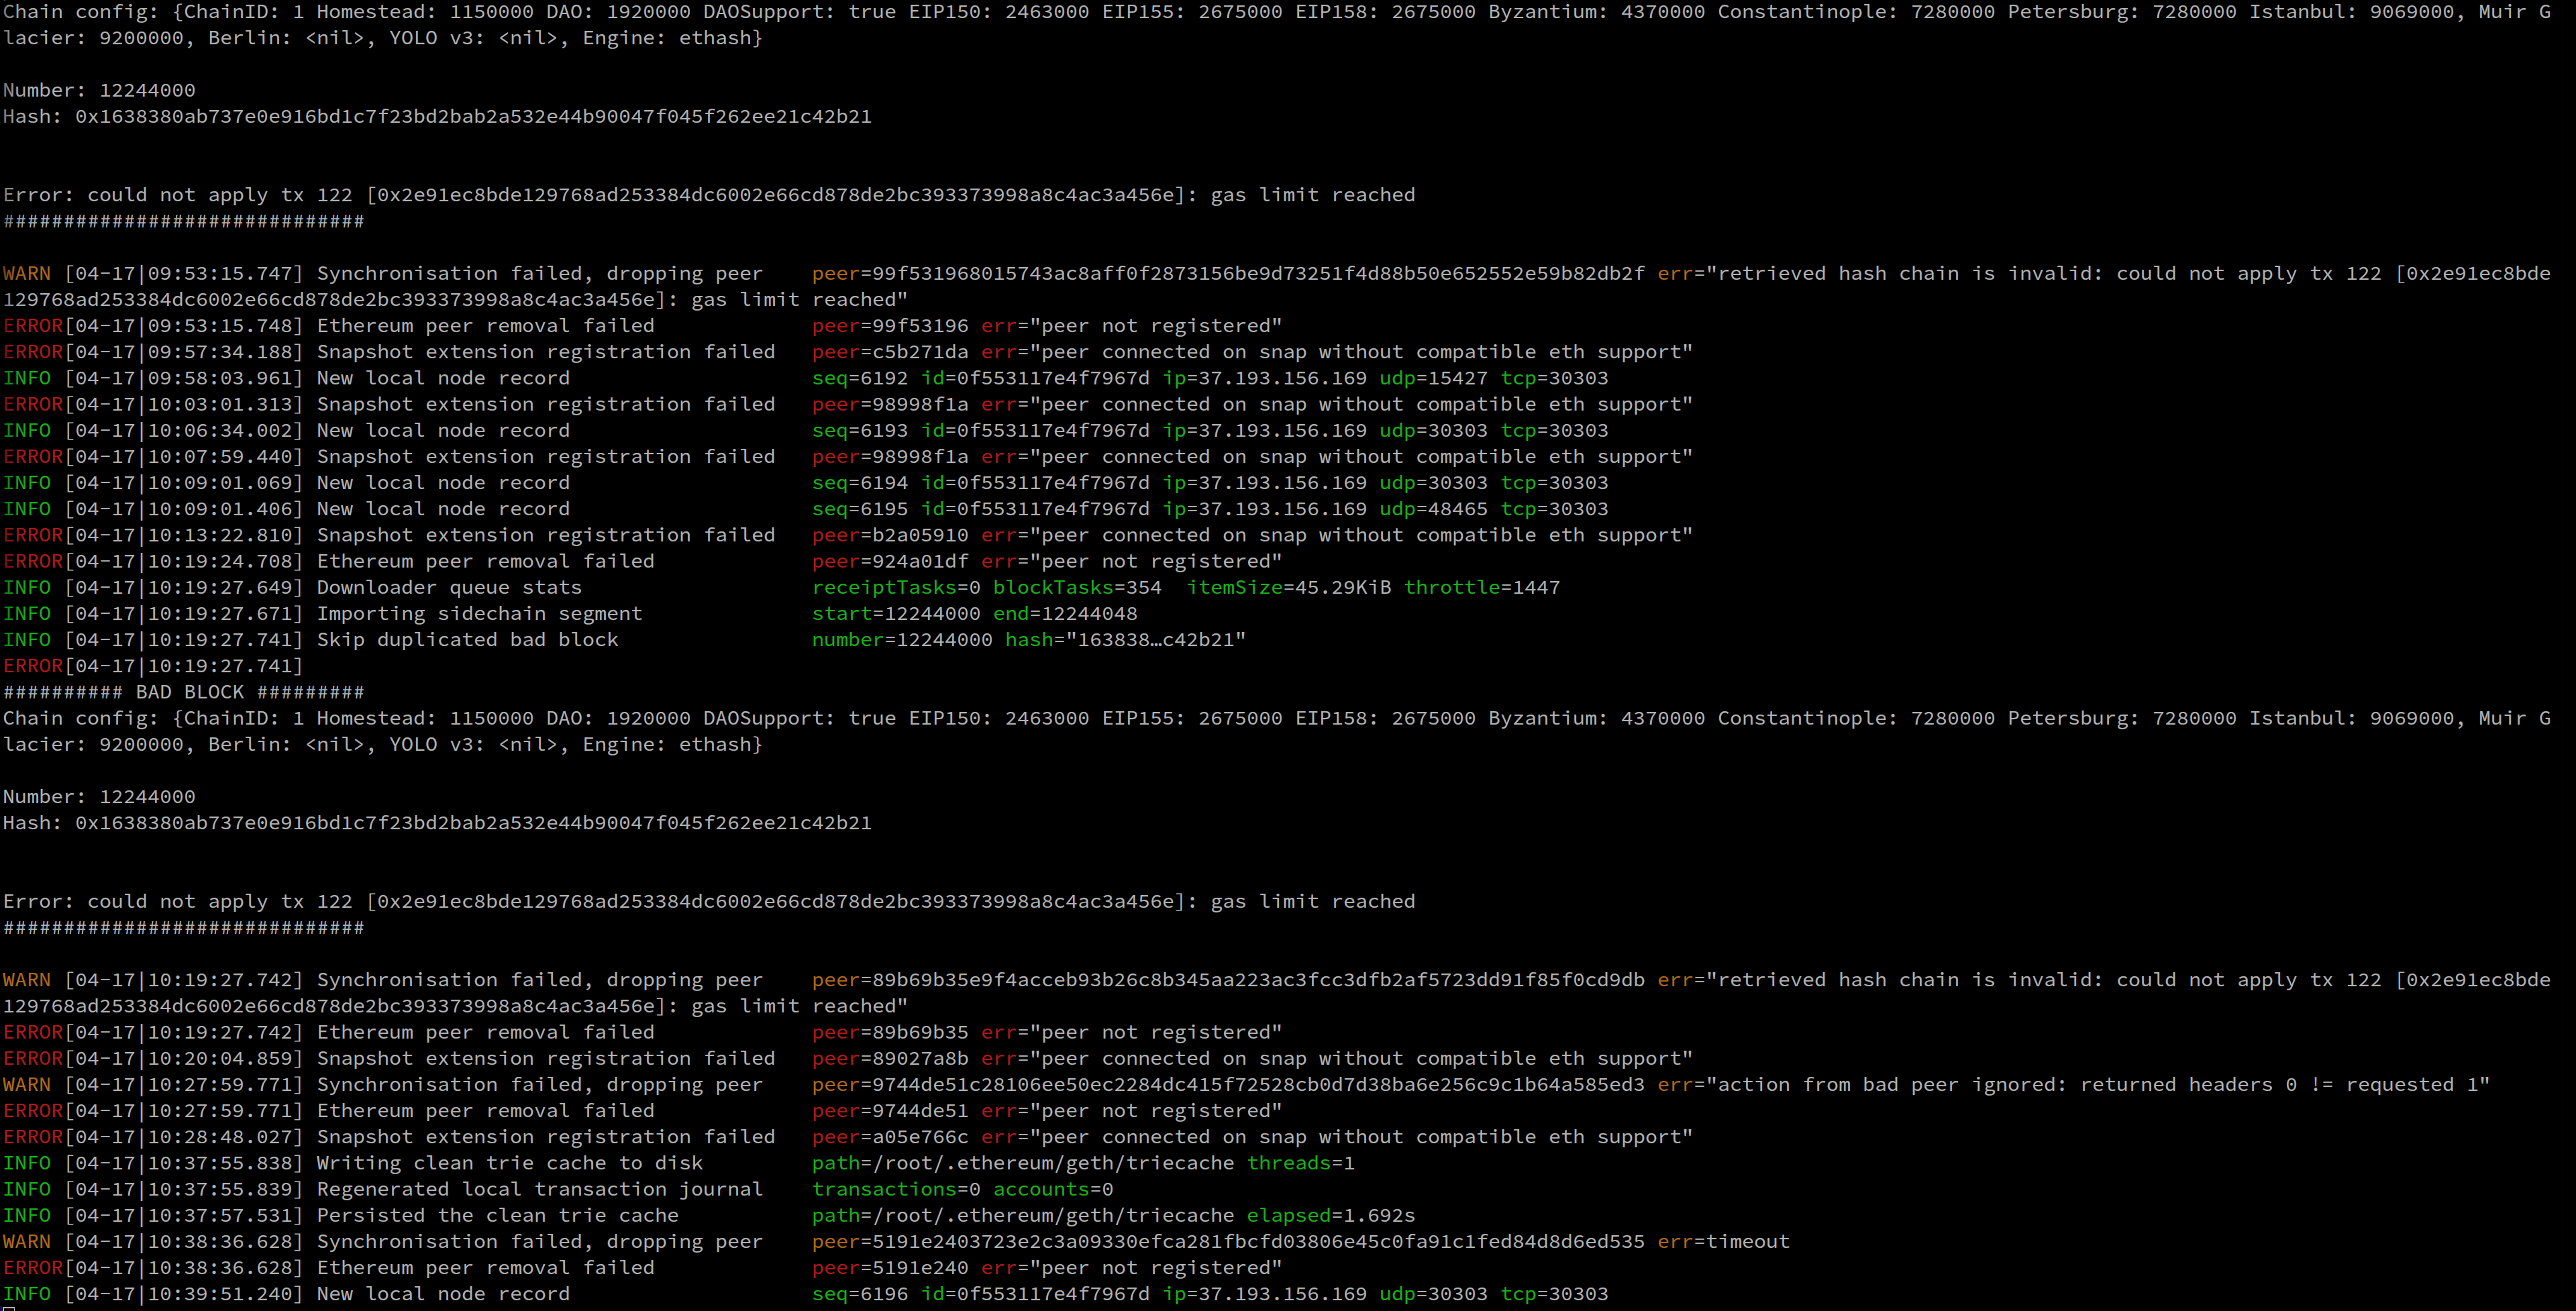Image resolution: width=2576 pixels, height=1311 pixels.
Task: Click peer=a05e766c in Snapshot extension error
Action: 890,1137
